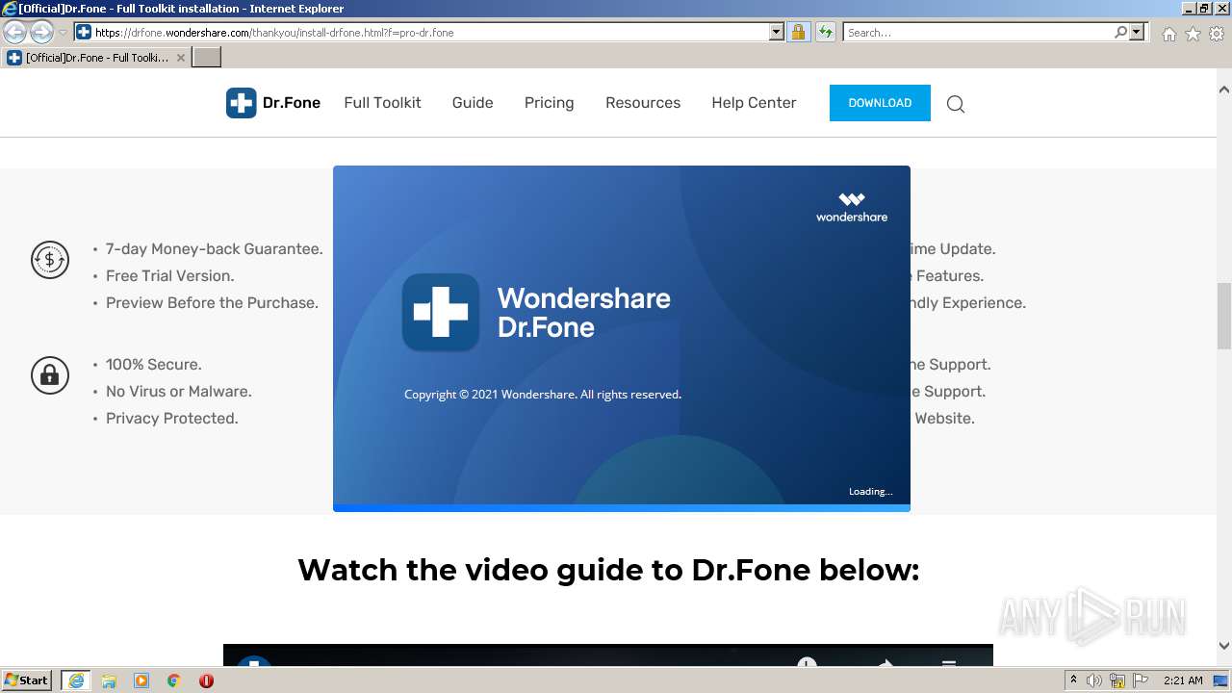1232x693 pixels.
Task: Open the media player taskbar icon
Action: (141, 680)
